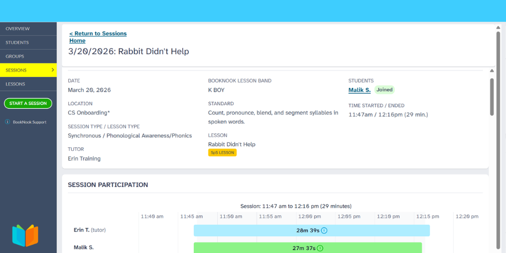Open the Malik S. student link
Image resolution: width=506 pixels, height=253 pixels.
pyautogui.click(x=359, y=90)
